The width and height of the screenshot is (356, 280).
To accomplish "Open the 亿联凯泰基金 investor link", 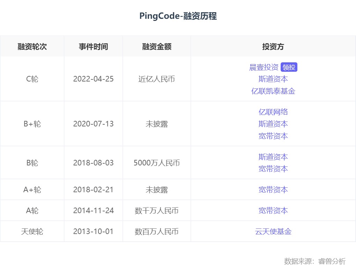I will (x=273, y=91).
